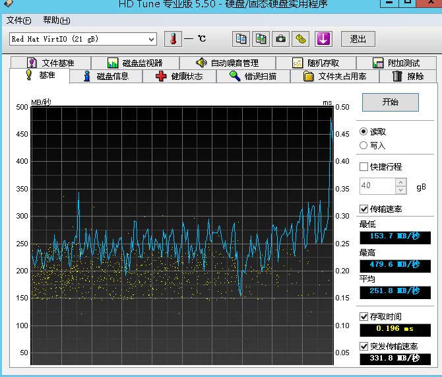Open the 帮助(H) menu
442x377 pixels.
(56, 20)
